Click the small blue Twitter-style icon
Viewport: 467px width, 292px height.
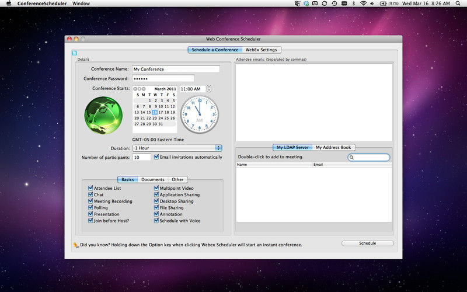click(x=75, y=53)
